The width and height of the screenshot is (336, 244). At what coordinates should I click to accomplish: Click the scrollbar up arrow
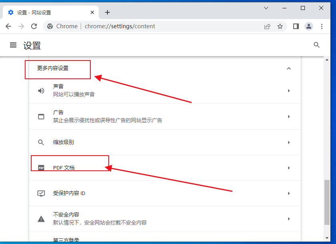click(x=327, y=60)
